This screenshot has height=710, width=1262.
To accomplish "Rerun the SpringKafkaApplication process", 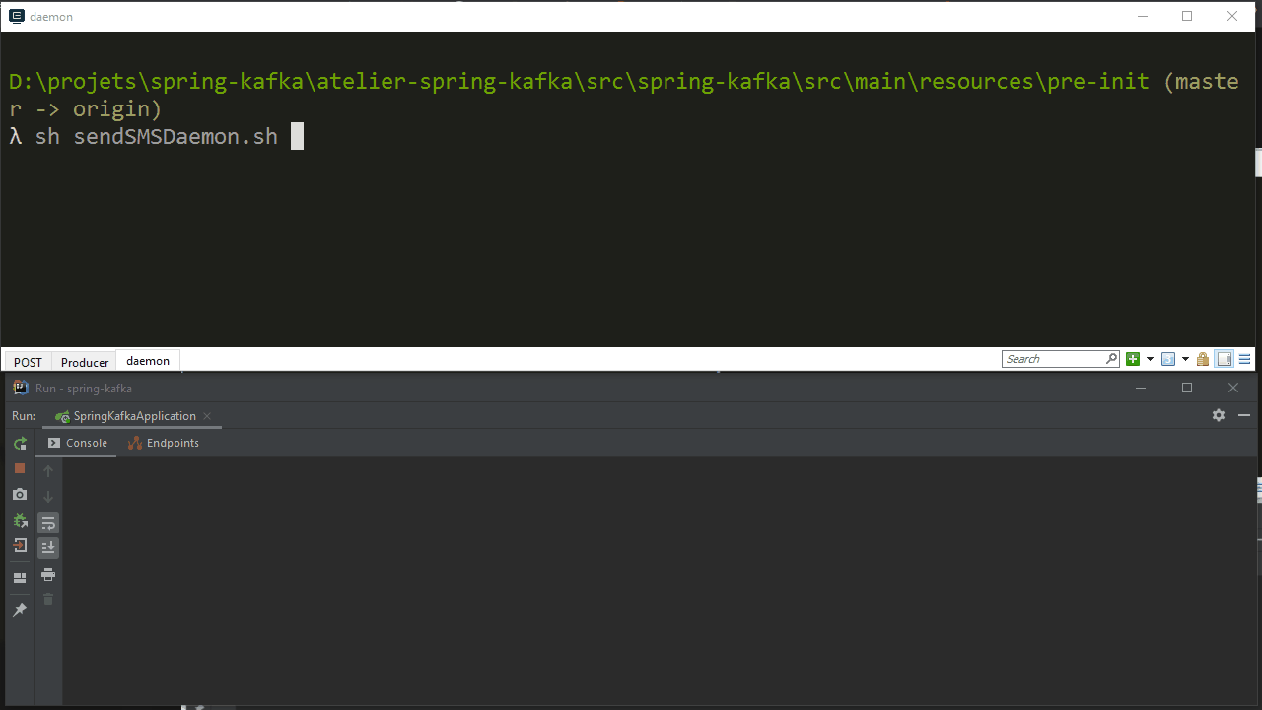I will (x=20, y=444).
